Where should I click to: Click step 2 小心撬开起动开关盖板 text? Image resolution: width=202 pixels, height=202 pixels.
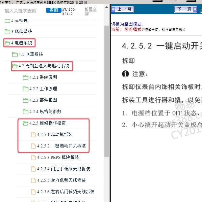(x=162, y=125)
